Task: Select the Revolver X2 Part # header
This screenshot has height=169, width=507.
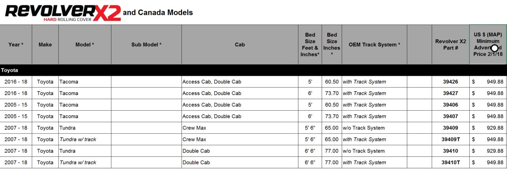Action: click(x=451, y=44)
